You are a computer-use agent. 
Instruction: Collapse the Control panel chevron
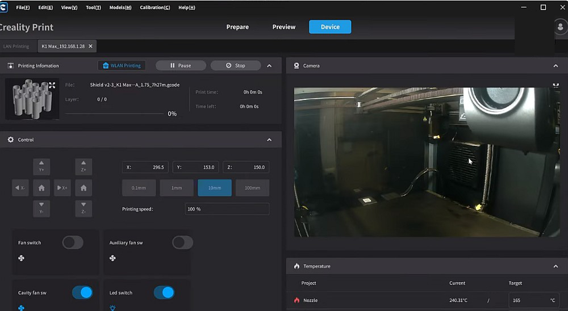[x=269, y=140]
